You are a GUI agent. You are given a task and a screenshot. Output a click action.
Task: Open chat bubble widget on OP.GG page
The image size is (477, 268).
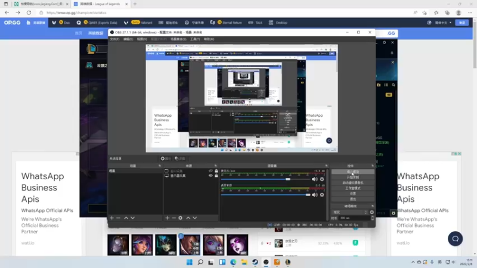(455, 239)
